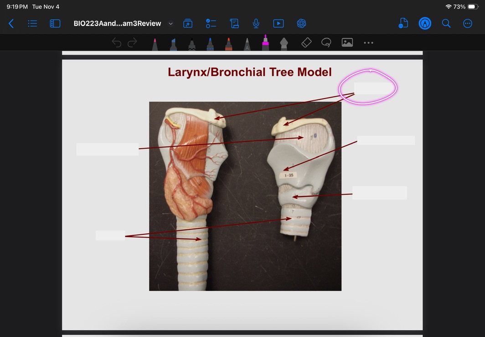The image size is (485, 337).
Task: Open the AI flashcards sparkle icon
Action: [188, 24]
